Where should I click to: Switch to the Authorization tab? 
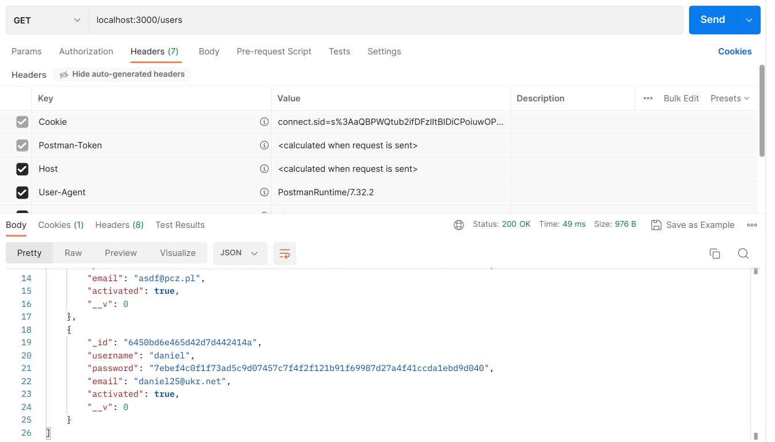coord(86,52)
